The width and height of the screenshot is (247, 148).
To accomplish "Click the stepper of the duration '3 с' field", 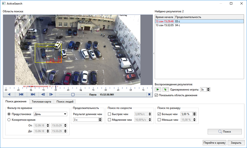I will (x=100, y=120).
